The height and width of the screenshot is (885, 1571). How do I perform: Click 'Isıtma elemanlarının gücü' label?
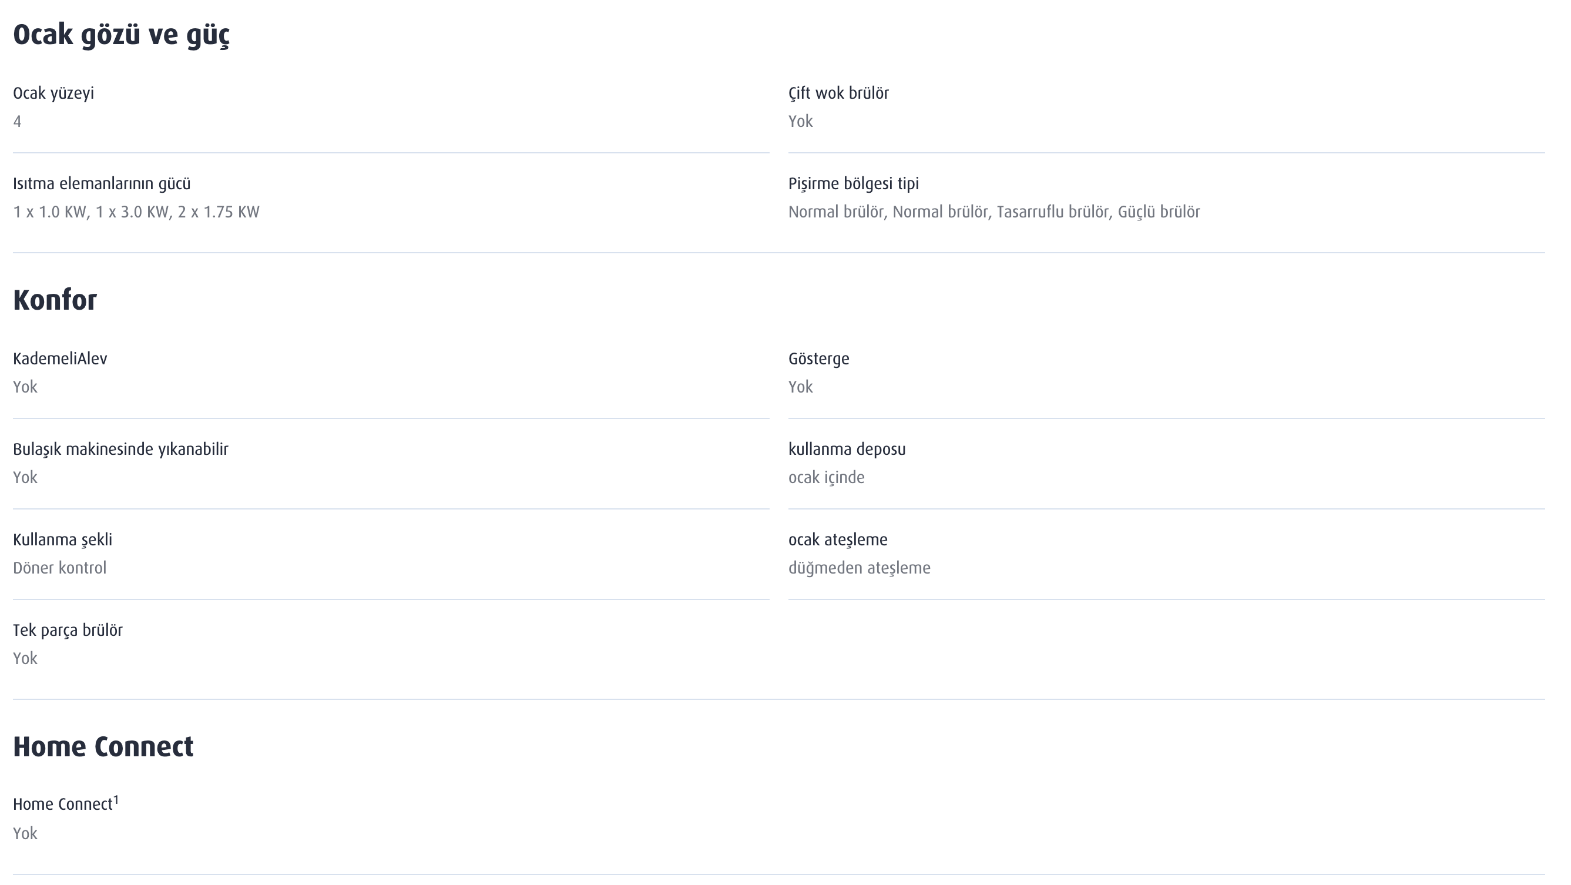102,183
